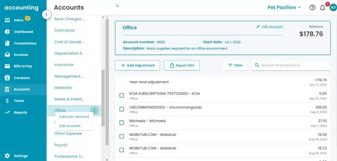Click the Add Adjustment button
Screen dimensions: 337x161
point(137,65)
